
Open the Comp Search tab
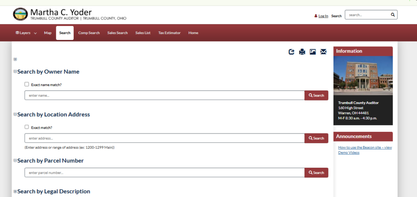pyautogui.click(x=89, y=33)
